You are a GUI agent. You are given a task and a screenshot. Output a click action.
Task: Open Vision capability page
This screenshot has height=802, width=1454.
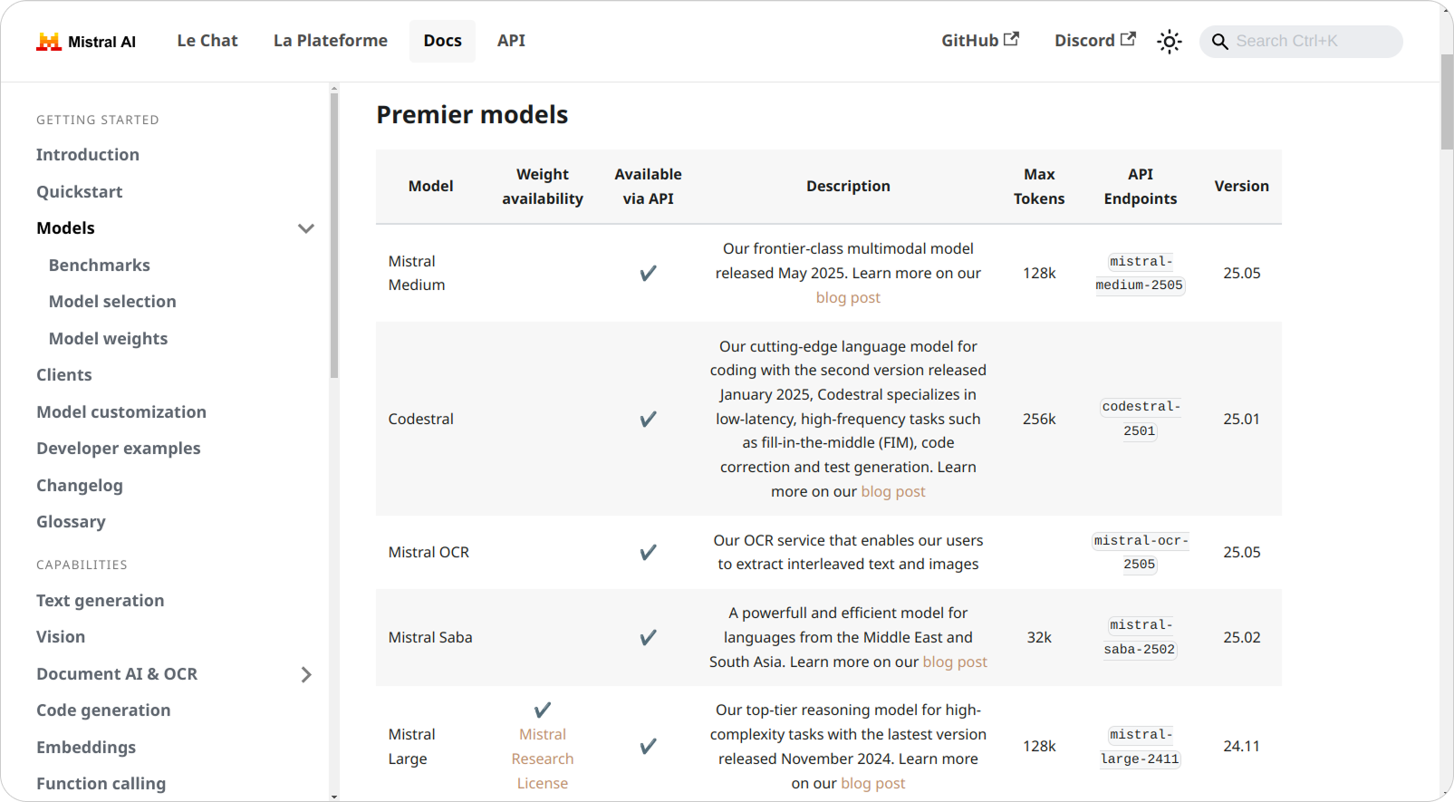tap(61, 637)
